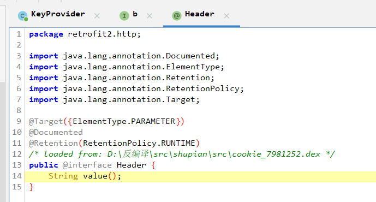Open the b interface tab
Screen dimensions: 376x202
pos(135,14)
